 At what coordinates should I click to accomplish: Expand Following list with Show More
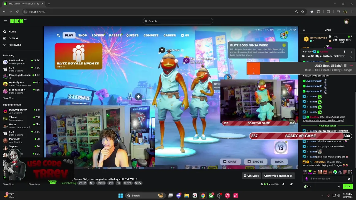(x=9, y=98)
